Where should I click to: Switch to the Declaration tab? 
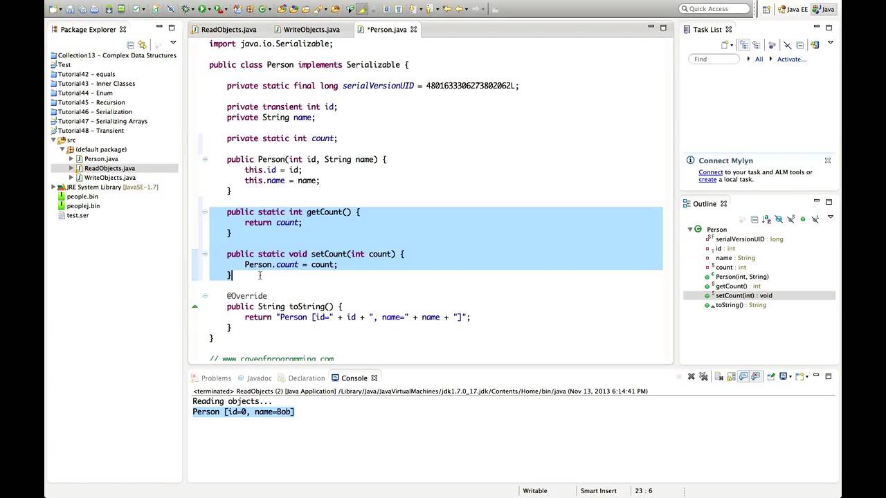[301, 378]
